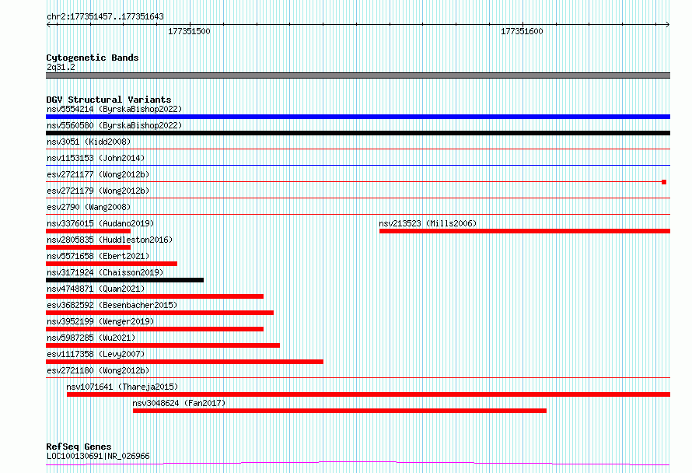
Task: Click the red bar of nsv213523
Action: [525, 231]
